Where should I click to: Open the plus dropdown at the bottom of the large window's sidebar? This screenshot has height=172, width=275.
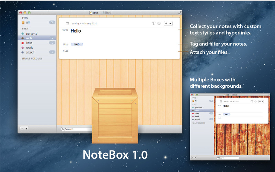coord(24,129)
